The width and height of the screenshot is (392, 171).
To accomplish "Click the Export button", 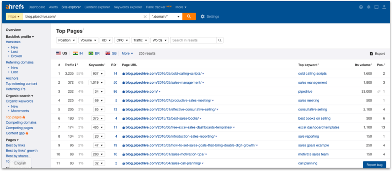I will [377, 54].
